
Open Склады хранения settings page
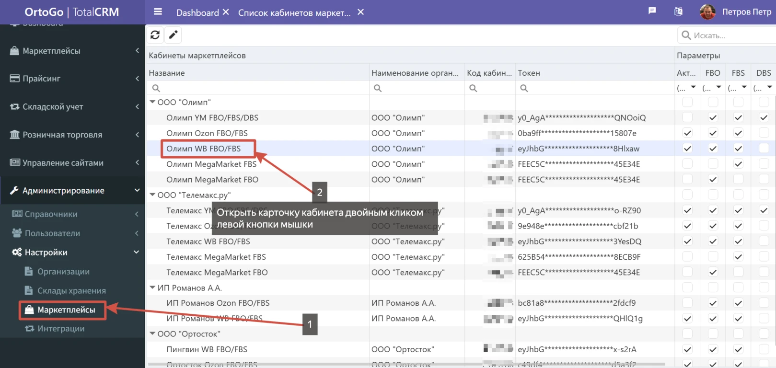pyautogui.click(x=71, y=291)
